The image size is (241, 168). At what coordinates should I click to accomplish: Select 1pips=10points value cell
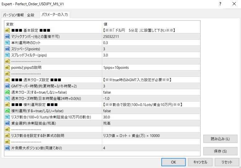[151, 67]
